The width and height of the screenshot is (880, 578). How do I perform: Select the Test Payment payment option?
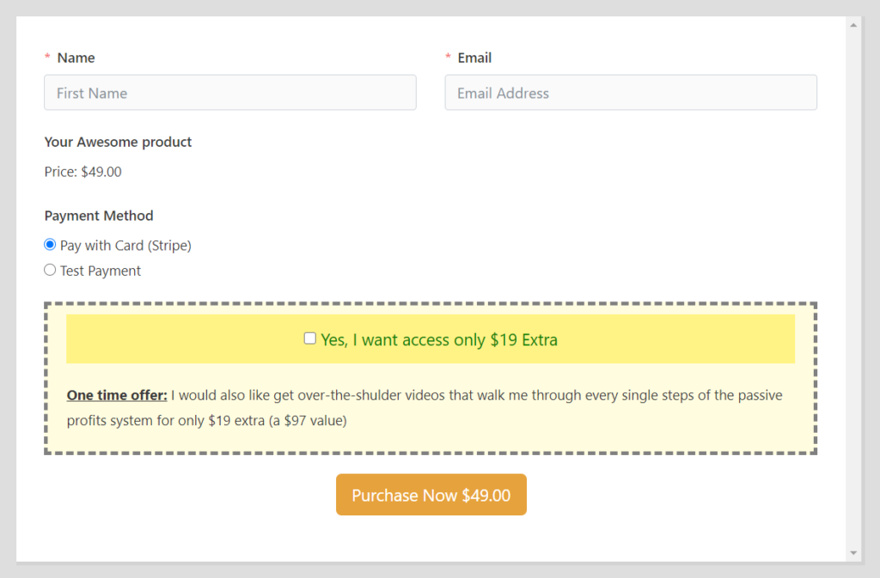pos(50,270)
